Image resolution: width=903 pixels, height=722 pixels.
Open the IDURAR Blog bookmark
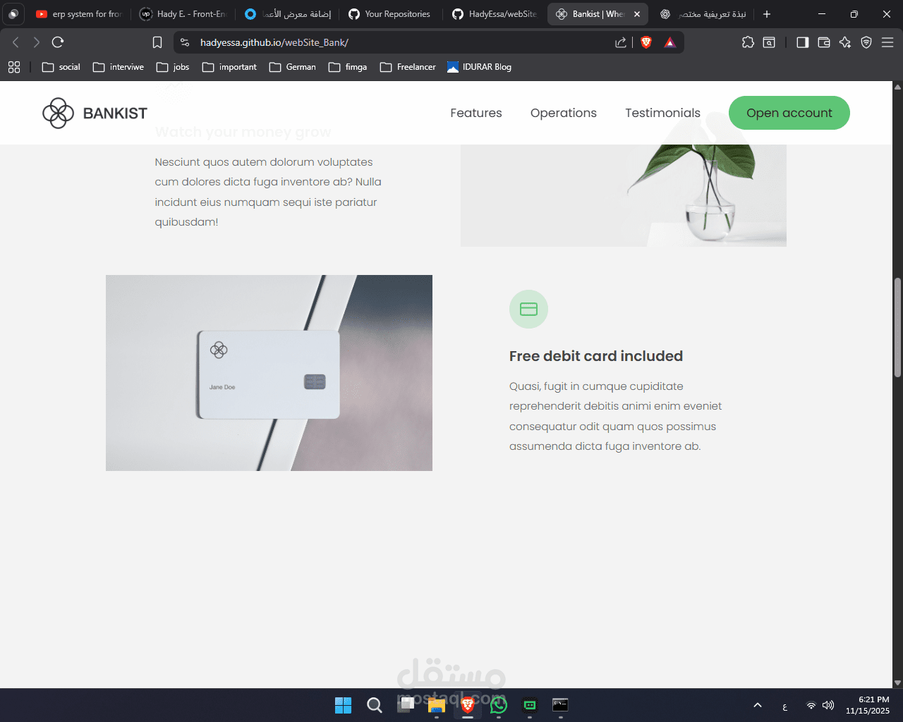click(480, 67)
